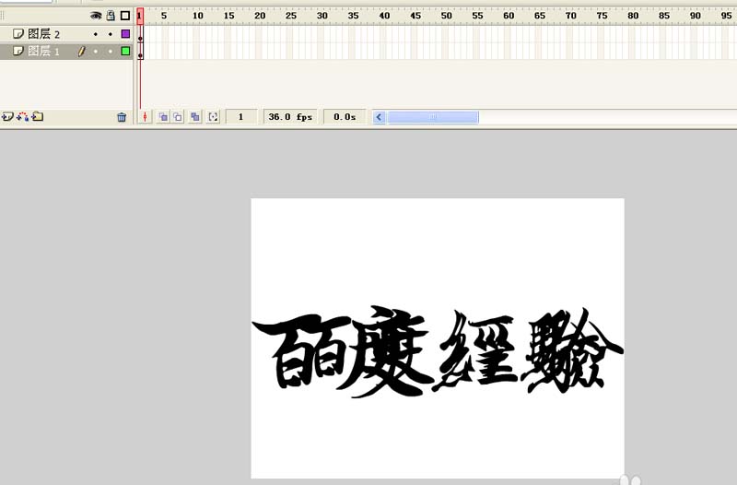
Task: Hide 图层 1 via visibility dot
Action: (x=96, y=52)
